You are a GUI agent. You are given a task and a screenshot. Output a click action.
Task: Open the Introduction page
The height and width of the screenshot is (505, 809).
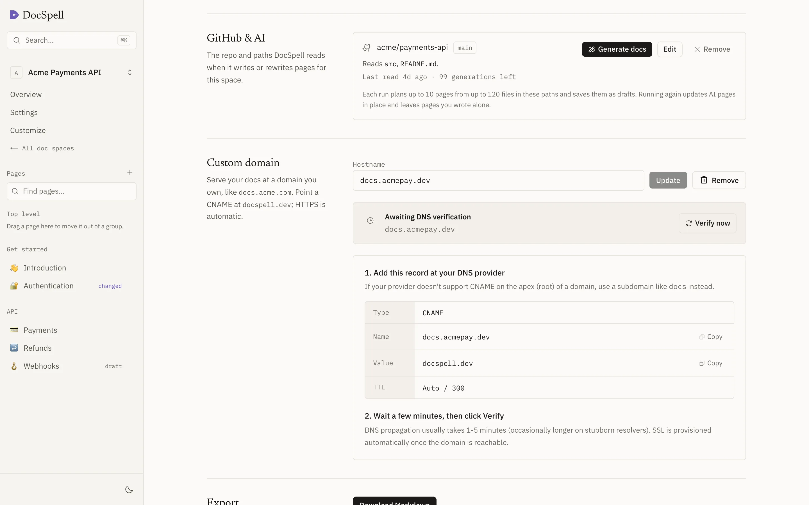tap(45, 268)
